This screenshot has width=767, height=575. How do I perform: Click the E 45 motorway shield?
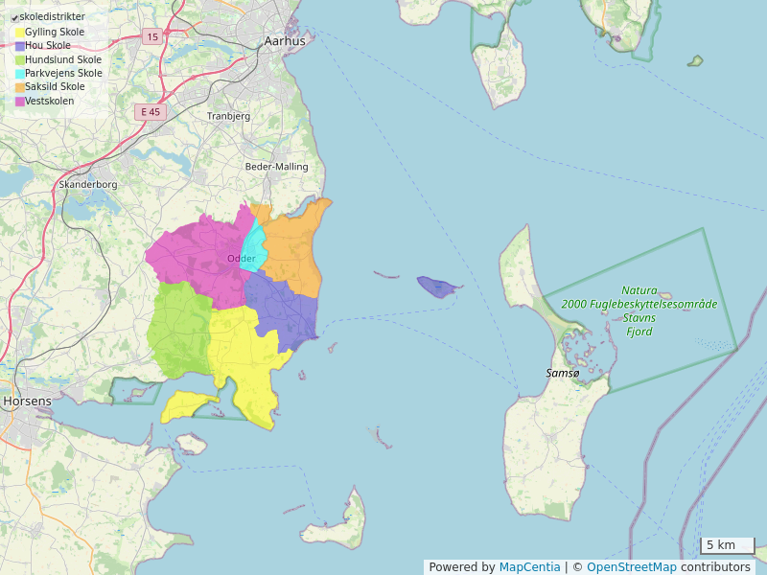tap(151, 112)
